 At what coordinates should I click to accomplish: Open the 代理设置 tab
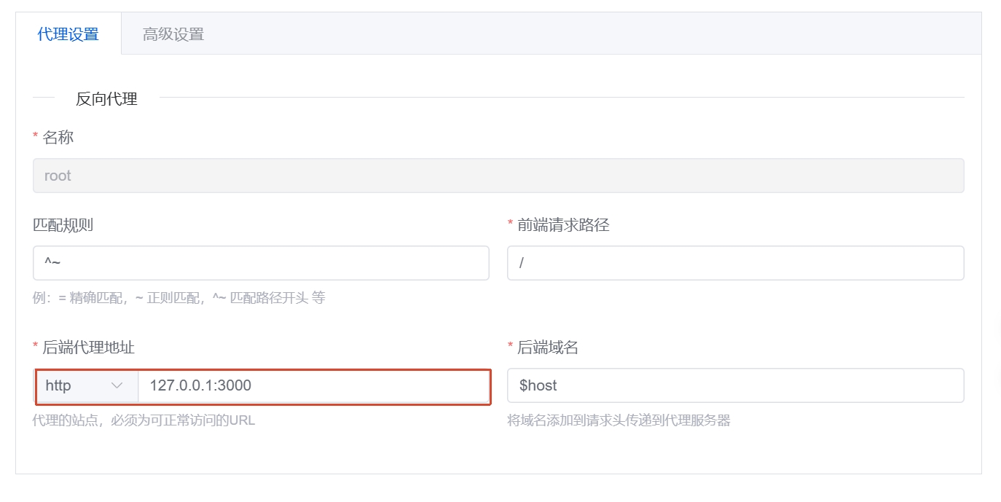coord(68,34)
